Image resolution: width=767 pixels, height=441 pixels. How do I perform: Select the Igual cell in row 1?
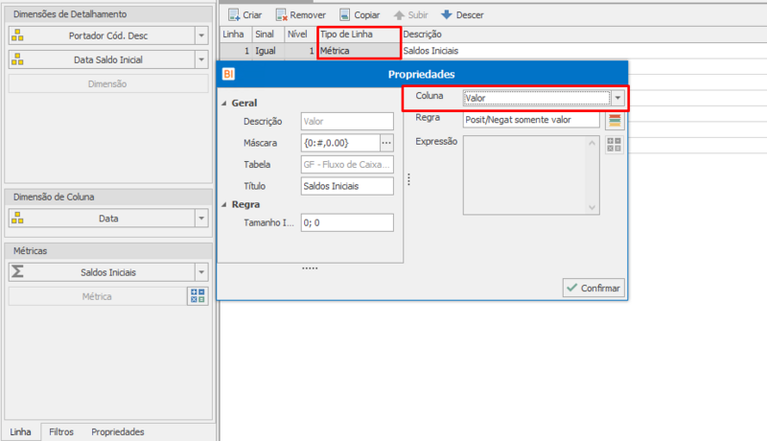268,51
